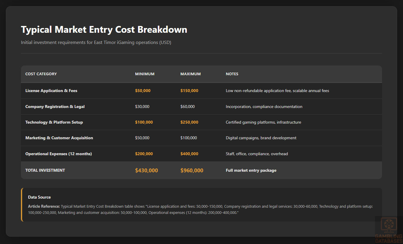The width and height of the screenshot is (403, 244).
Task: Select Operational Expenses (12 months) row label
Action: (x=58, y=154)
